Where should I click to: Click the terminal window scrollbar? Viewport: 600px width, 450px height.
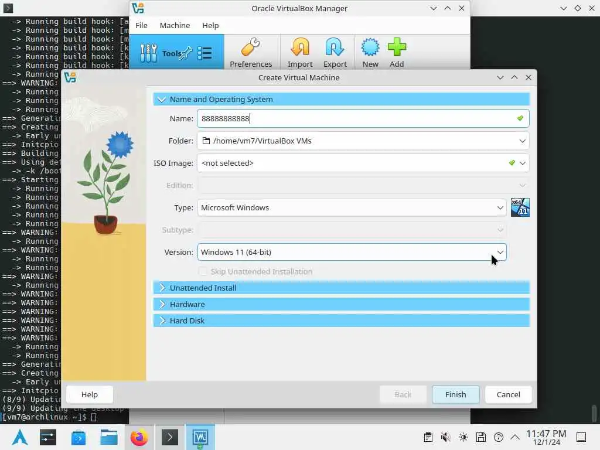(594, 413)
